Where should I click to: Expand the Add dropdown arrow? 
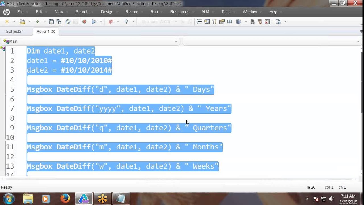45,22
